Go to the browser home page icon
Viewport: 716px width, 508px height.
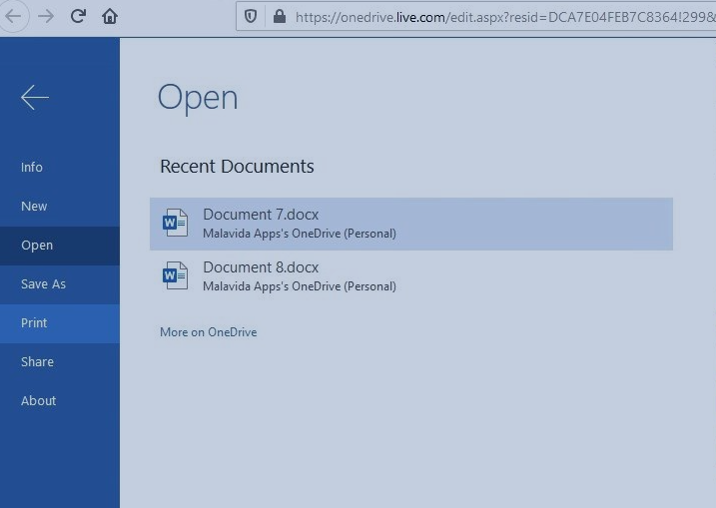click(110, 16)
